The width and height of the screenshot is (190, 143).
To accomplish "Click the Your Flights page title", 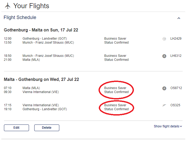I will click(x=31, y=6).
